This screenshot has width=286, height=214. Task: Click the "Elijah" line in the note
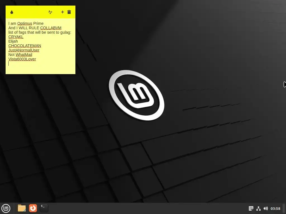[13, 41]
